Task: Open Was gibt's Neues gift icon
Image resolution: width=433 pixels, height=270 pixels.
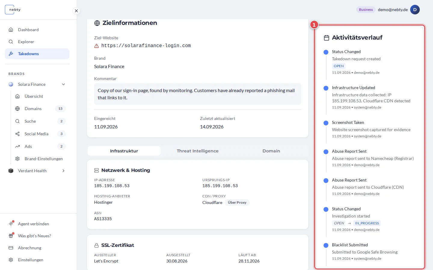Action: click(x=11, y=236)
